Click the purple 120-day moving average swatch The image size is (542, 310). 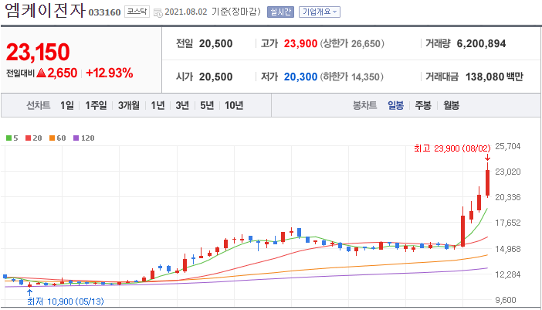[x=76, y=138]
